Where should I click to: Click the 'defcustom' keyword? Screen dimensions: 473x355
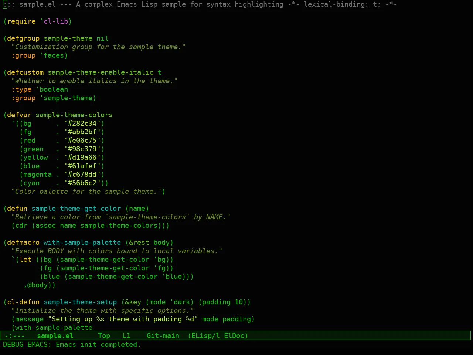click(x=25, y=72)
